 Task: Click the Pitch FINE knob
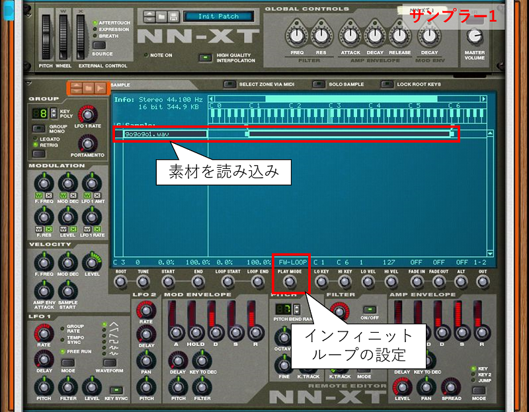coord(284,366)
